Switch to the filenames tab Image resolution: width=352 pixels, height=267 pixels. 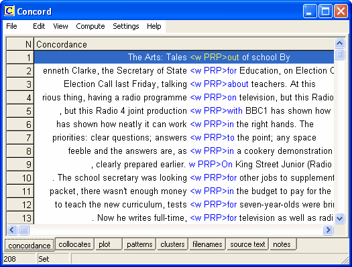tap(207, 244)
